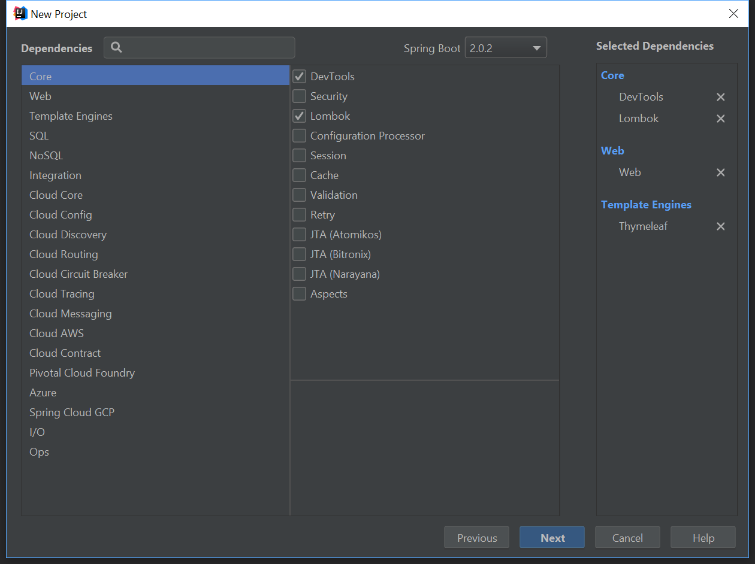
Task: Select Cloud Tracing category
Action: (155, 294)
